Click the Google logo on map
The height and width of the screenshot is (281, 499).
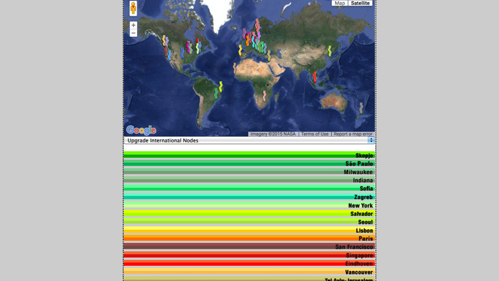(x=141, y=130)
